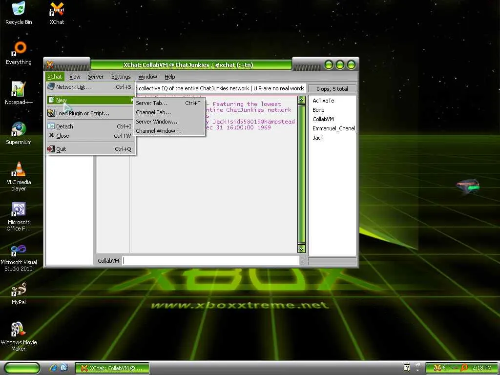Select user AcTiVaTe in user list
The width and height of the screenshot is (500, 375).
pyautogui.click(x=323, y=101)
